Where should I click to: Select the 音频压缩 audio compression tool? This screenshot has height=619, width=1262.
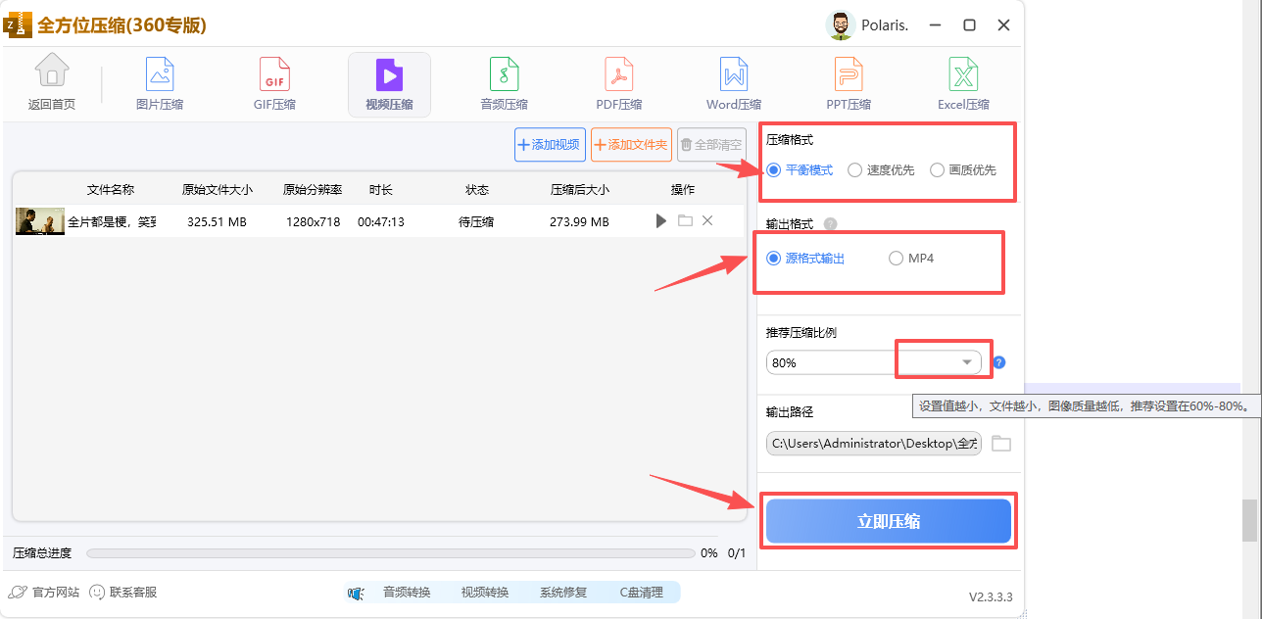[x=504, y=83]
